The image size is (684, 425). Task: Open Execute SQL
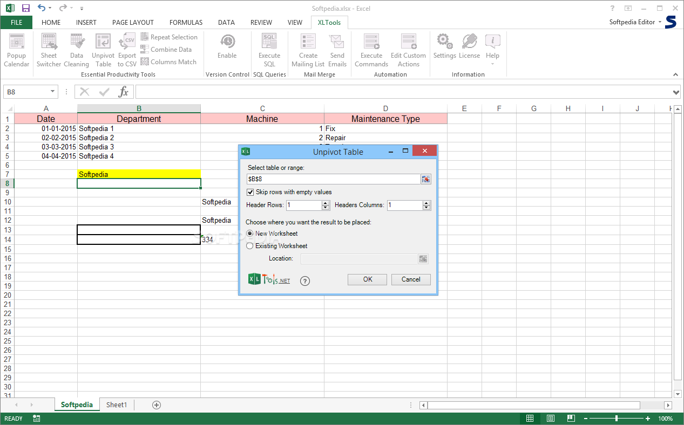[x=269, y=50]
